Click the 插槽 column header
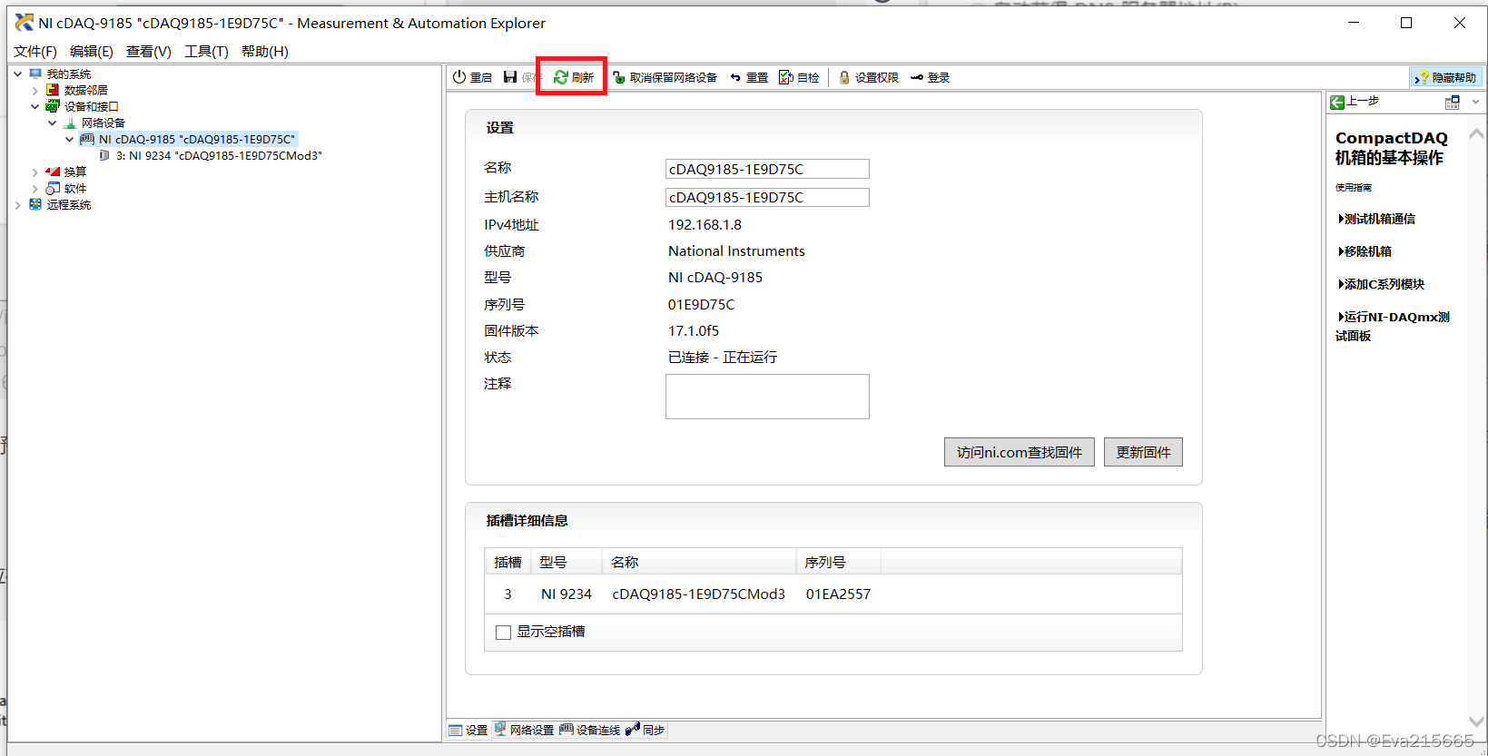This screenshot has width=1488, height=756. click(507, 562)
